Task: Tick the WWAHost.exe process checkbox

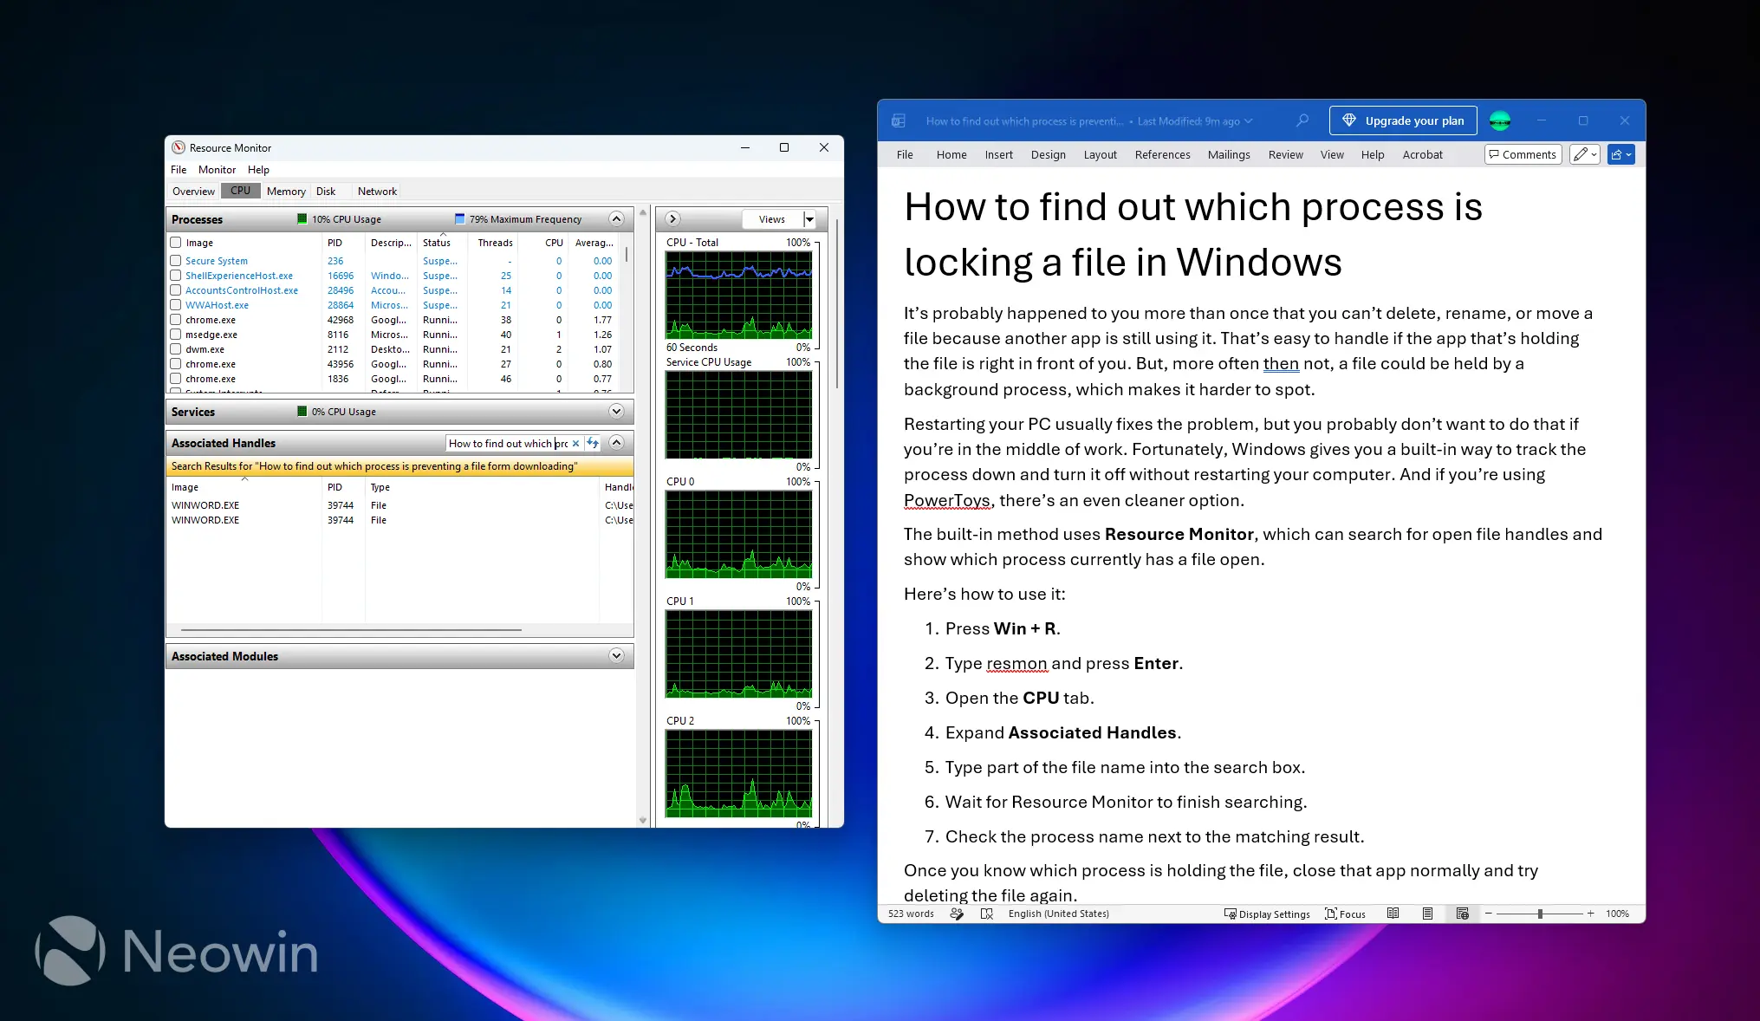Action: click(x=176, y=305)
